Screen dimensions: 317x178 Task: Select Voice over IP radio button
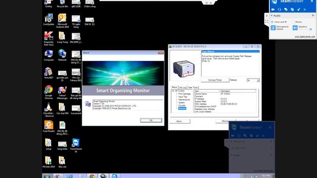[272, 22]
